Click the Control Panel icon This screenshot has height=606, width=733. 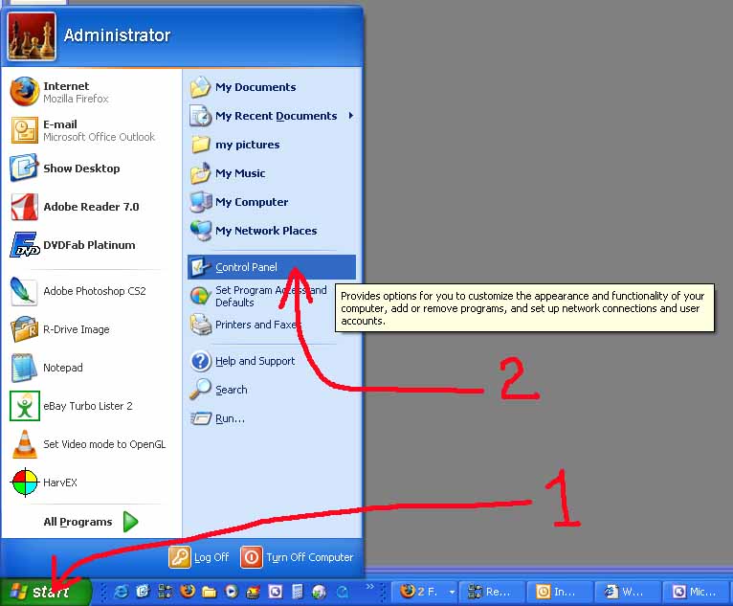click(201, 267)
